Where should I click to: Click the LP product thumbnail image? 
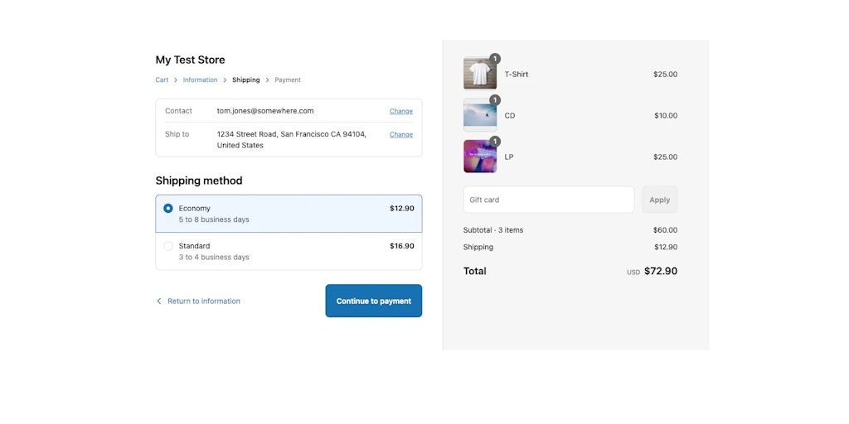click(x=480, y=157)
